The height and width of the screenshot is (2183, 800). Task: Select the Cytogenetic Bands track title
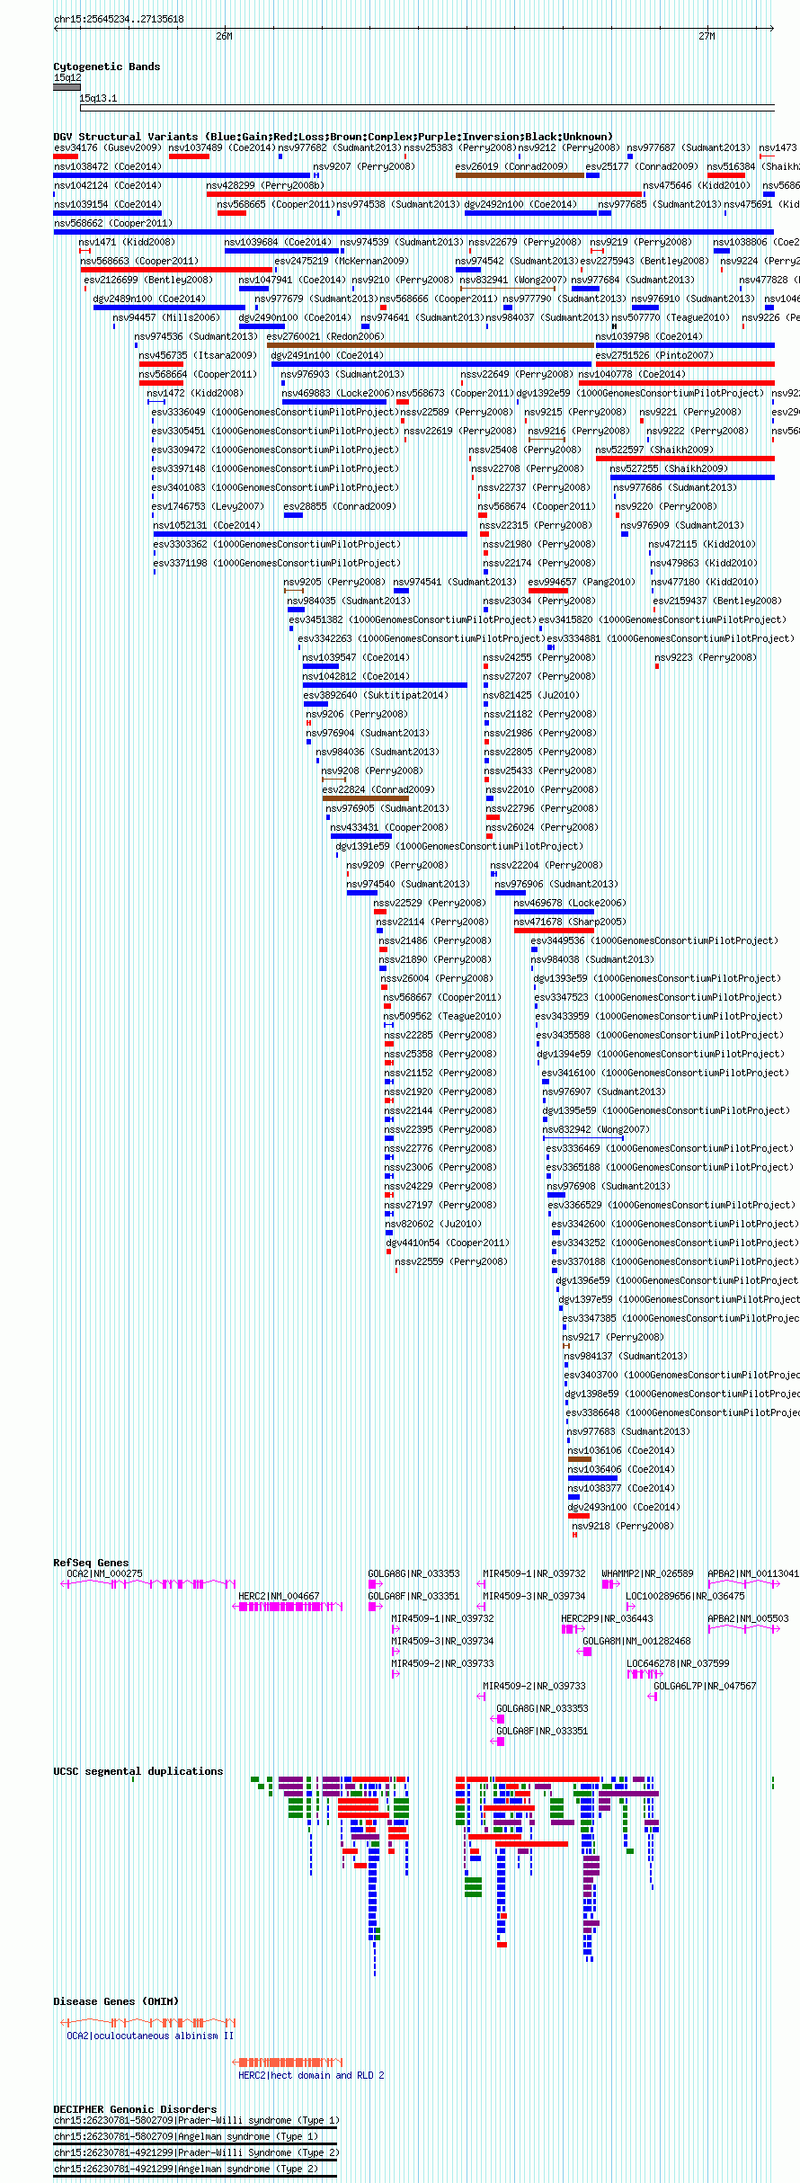tap(107, 67)
